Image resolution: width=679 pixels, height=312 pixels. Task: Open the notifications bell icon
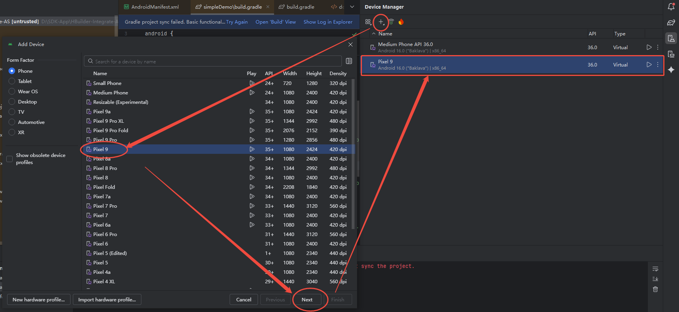click(x=671, y=7)
